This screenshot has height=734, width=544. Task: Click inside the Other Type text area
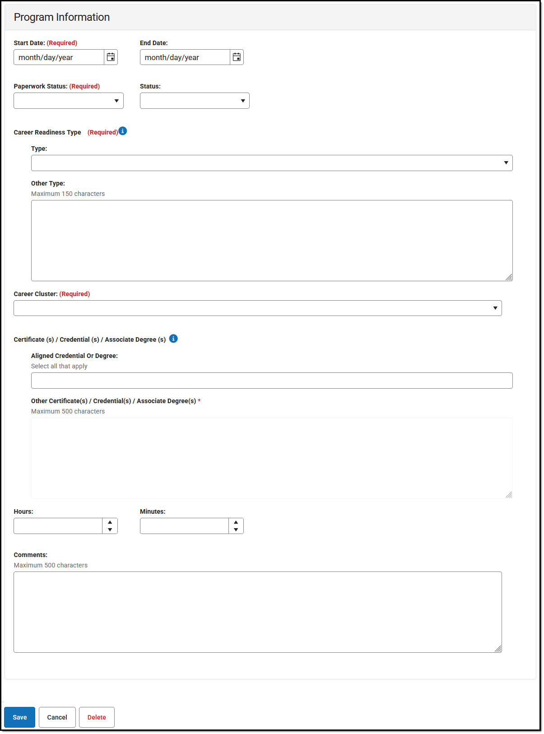(x=272, y=241)
